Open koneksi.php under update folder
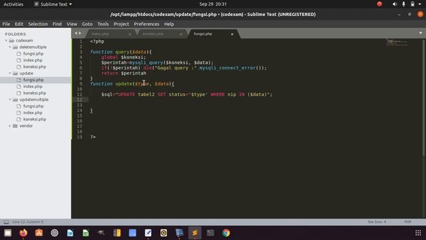Screen dimensions: 426x240 tap(35, 93)
